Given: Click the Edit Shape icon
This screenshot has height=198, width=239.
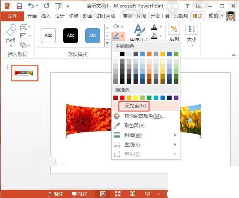Looking at the screenshot, I should tap(23, 27).
